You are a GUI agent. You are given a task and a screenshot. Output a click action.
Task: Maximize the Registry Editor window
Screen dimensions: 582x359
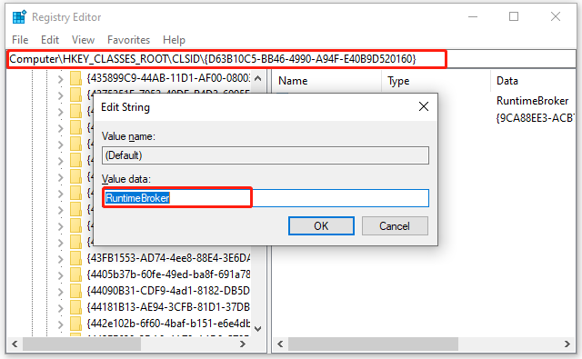(x=514, y=16)
